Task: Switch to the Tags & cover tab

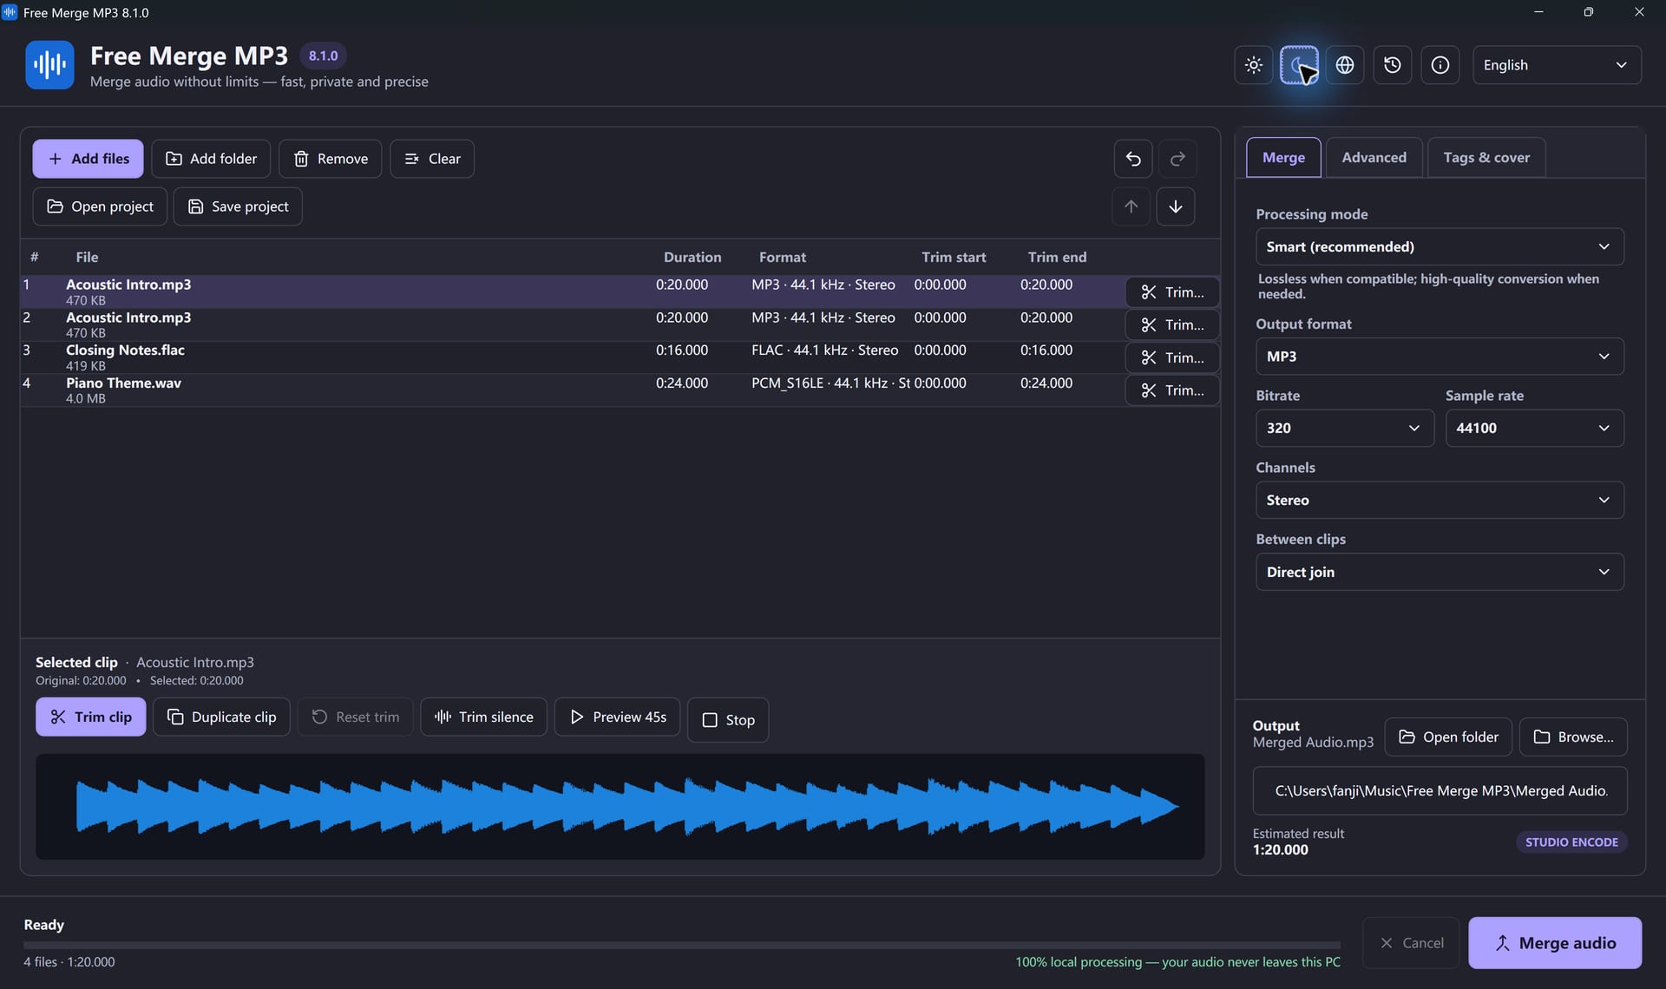Action: (x=1486, y=157)
